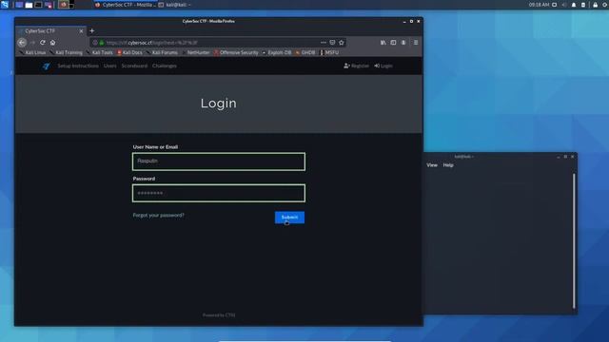Image resolution: width=609 pixels, height=342 pixels.
Task: Open the Kali Tools bookmark
Action: [99, 52]
